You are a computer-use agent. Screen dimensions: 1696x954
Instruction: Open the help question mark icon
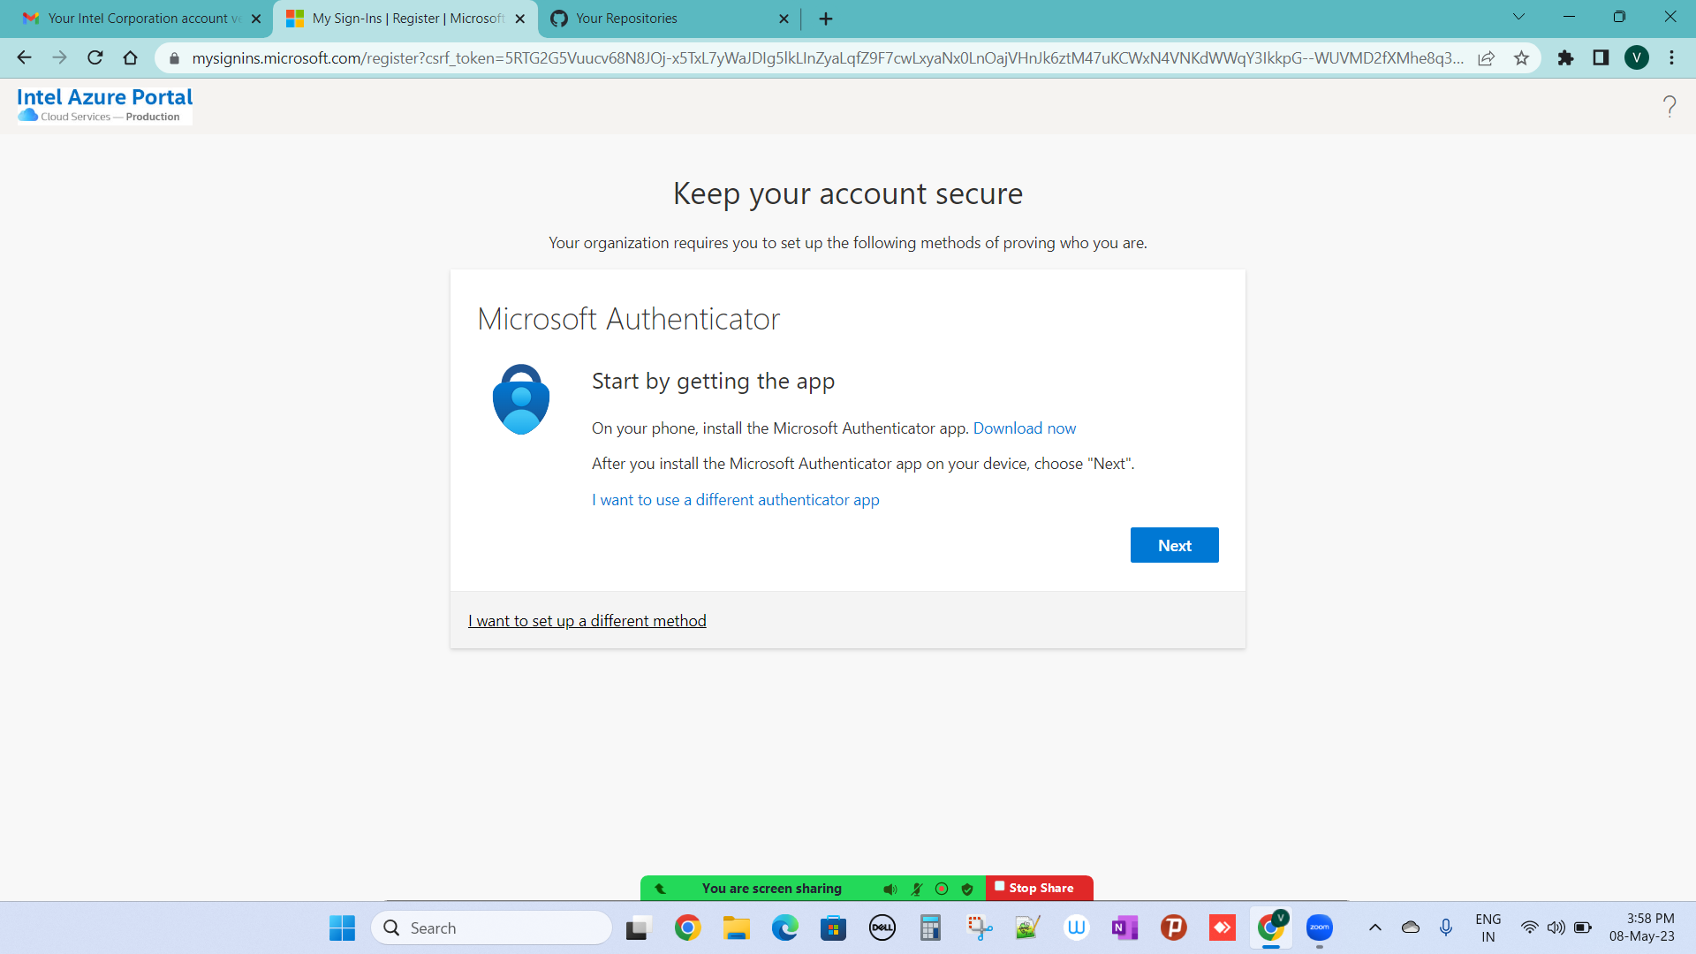pyautogui.click(x=1669, y=106)
